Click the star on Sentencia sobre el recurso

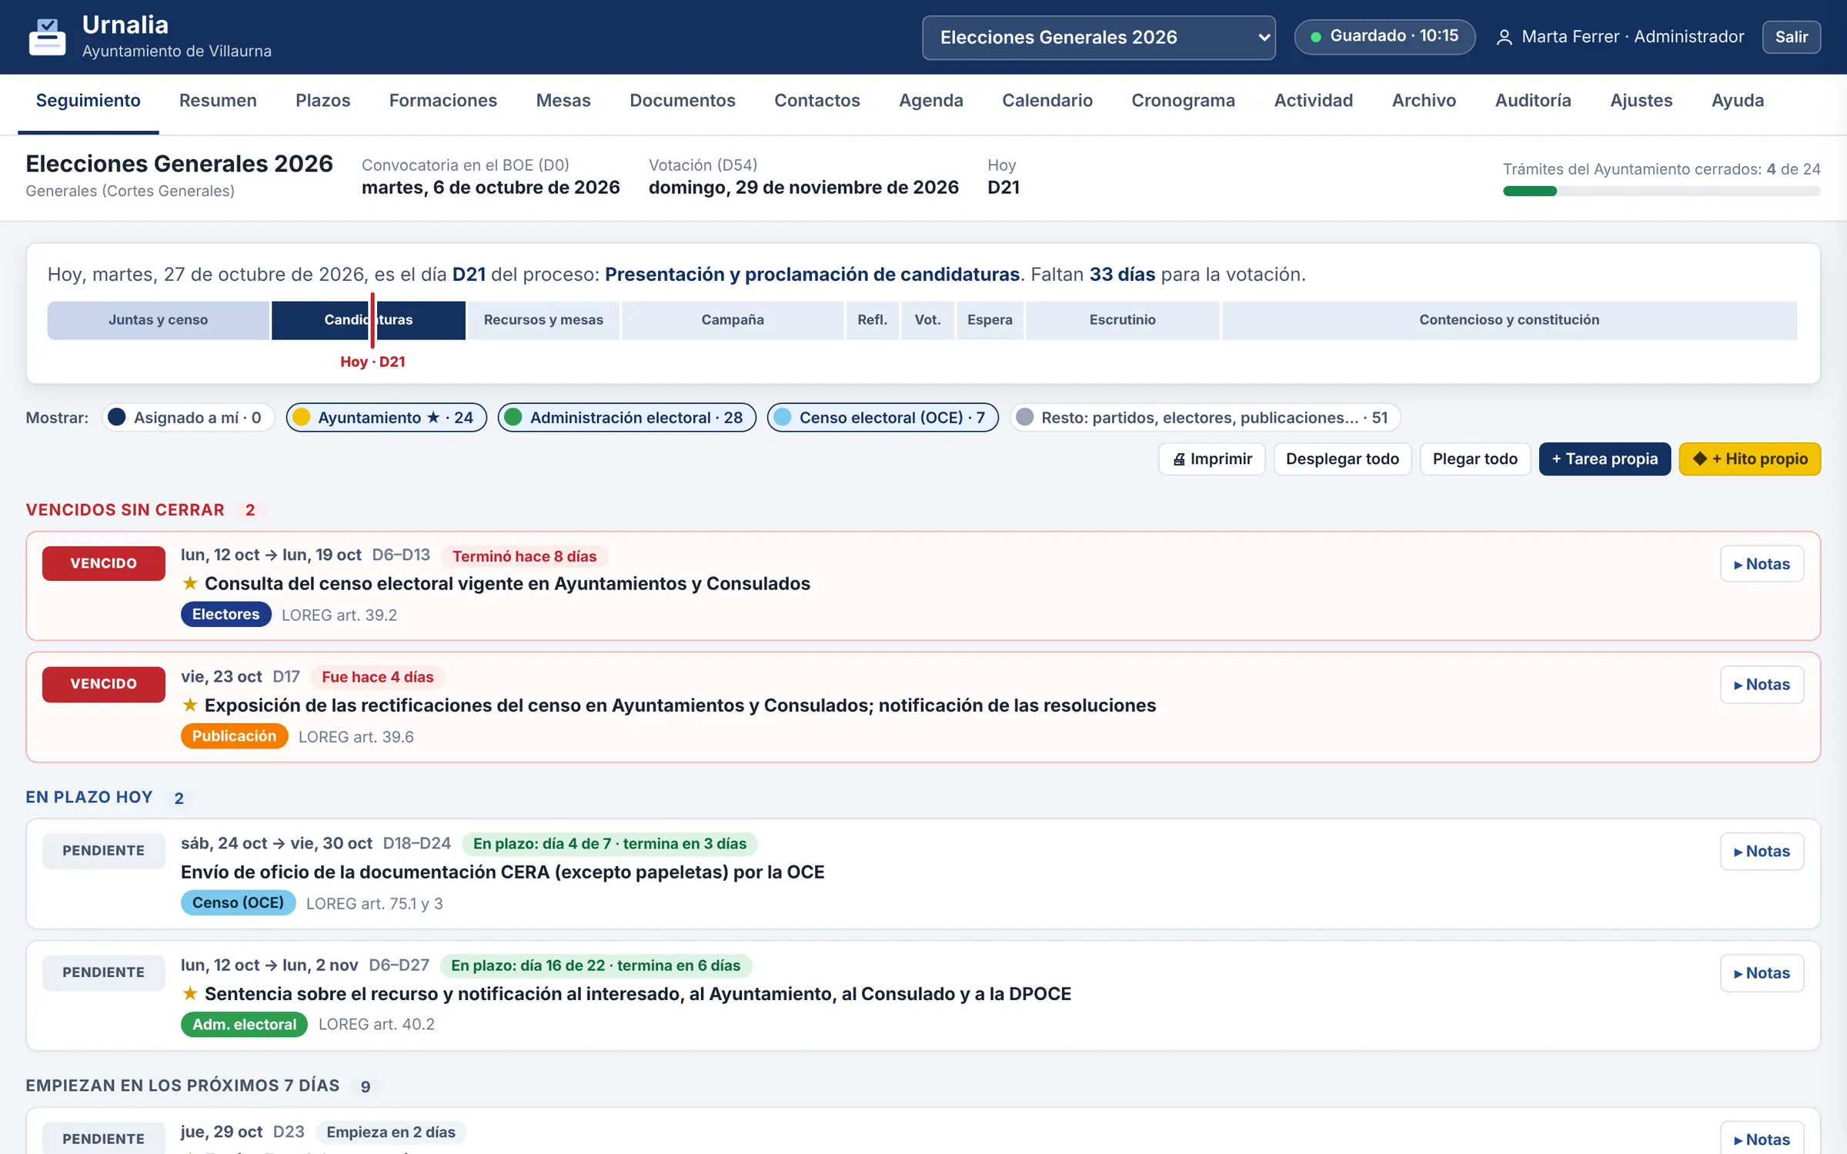pyautogui.click(x=190, y=993)
